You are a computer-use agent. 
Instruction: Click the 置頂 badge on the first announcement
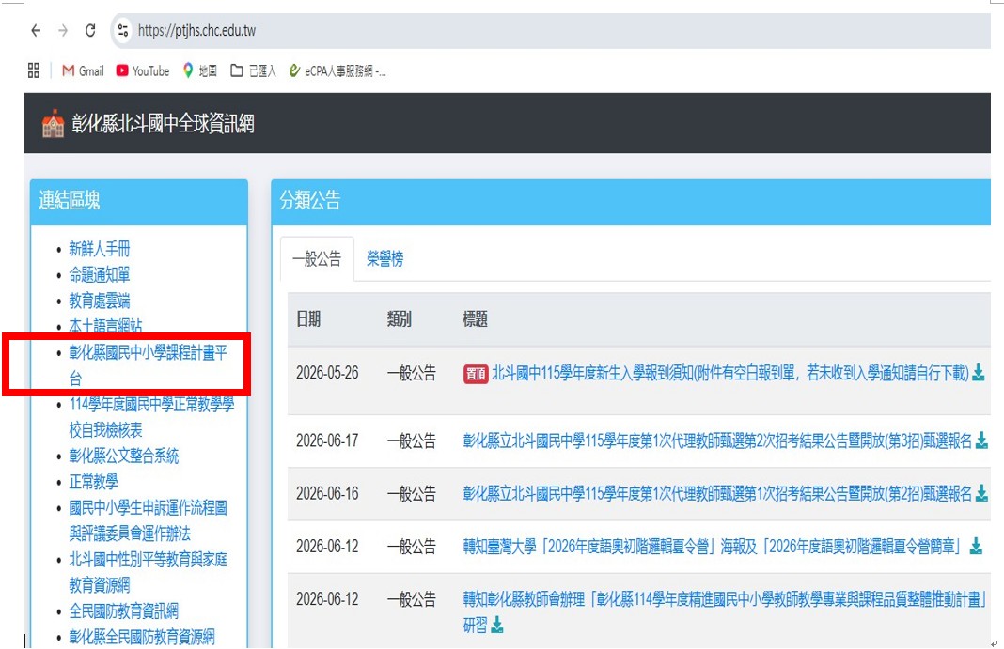point(476,374)
